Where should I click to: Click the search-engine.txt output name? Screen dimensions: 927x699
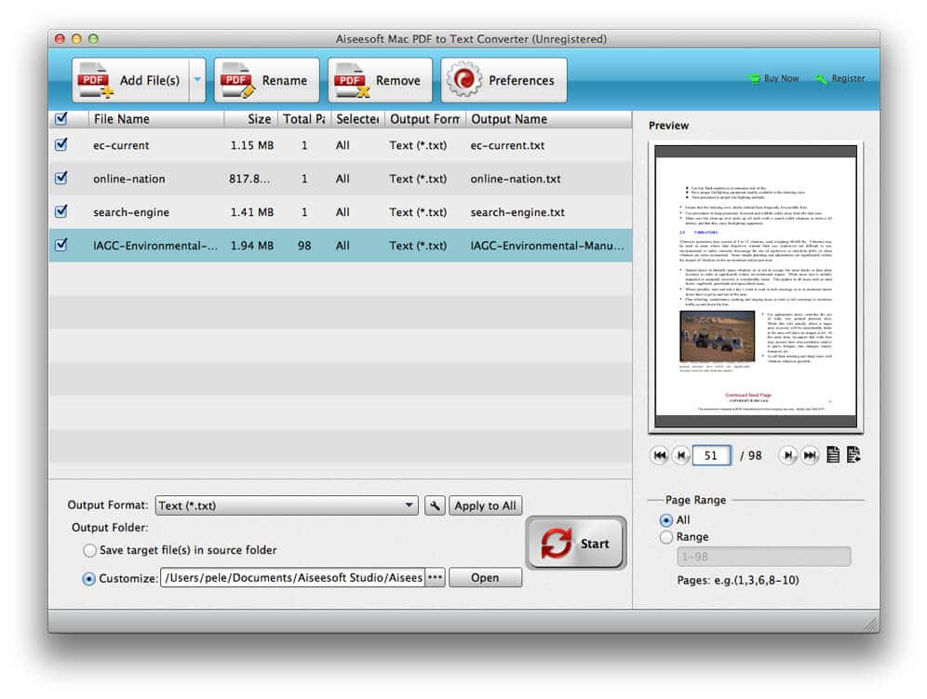point(517,212)
